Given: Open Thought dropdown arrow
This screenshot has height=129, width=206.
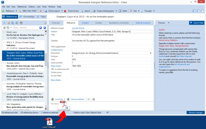Looking at the screenshot, I should pos(154,11).
